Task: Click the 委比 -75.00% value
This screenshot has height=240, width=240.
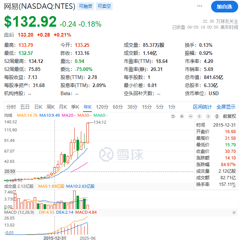Action: (x=83, y=69)
